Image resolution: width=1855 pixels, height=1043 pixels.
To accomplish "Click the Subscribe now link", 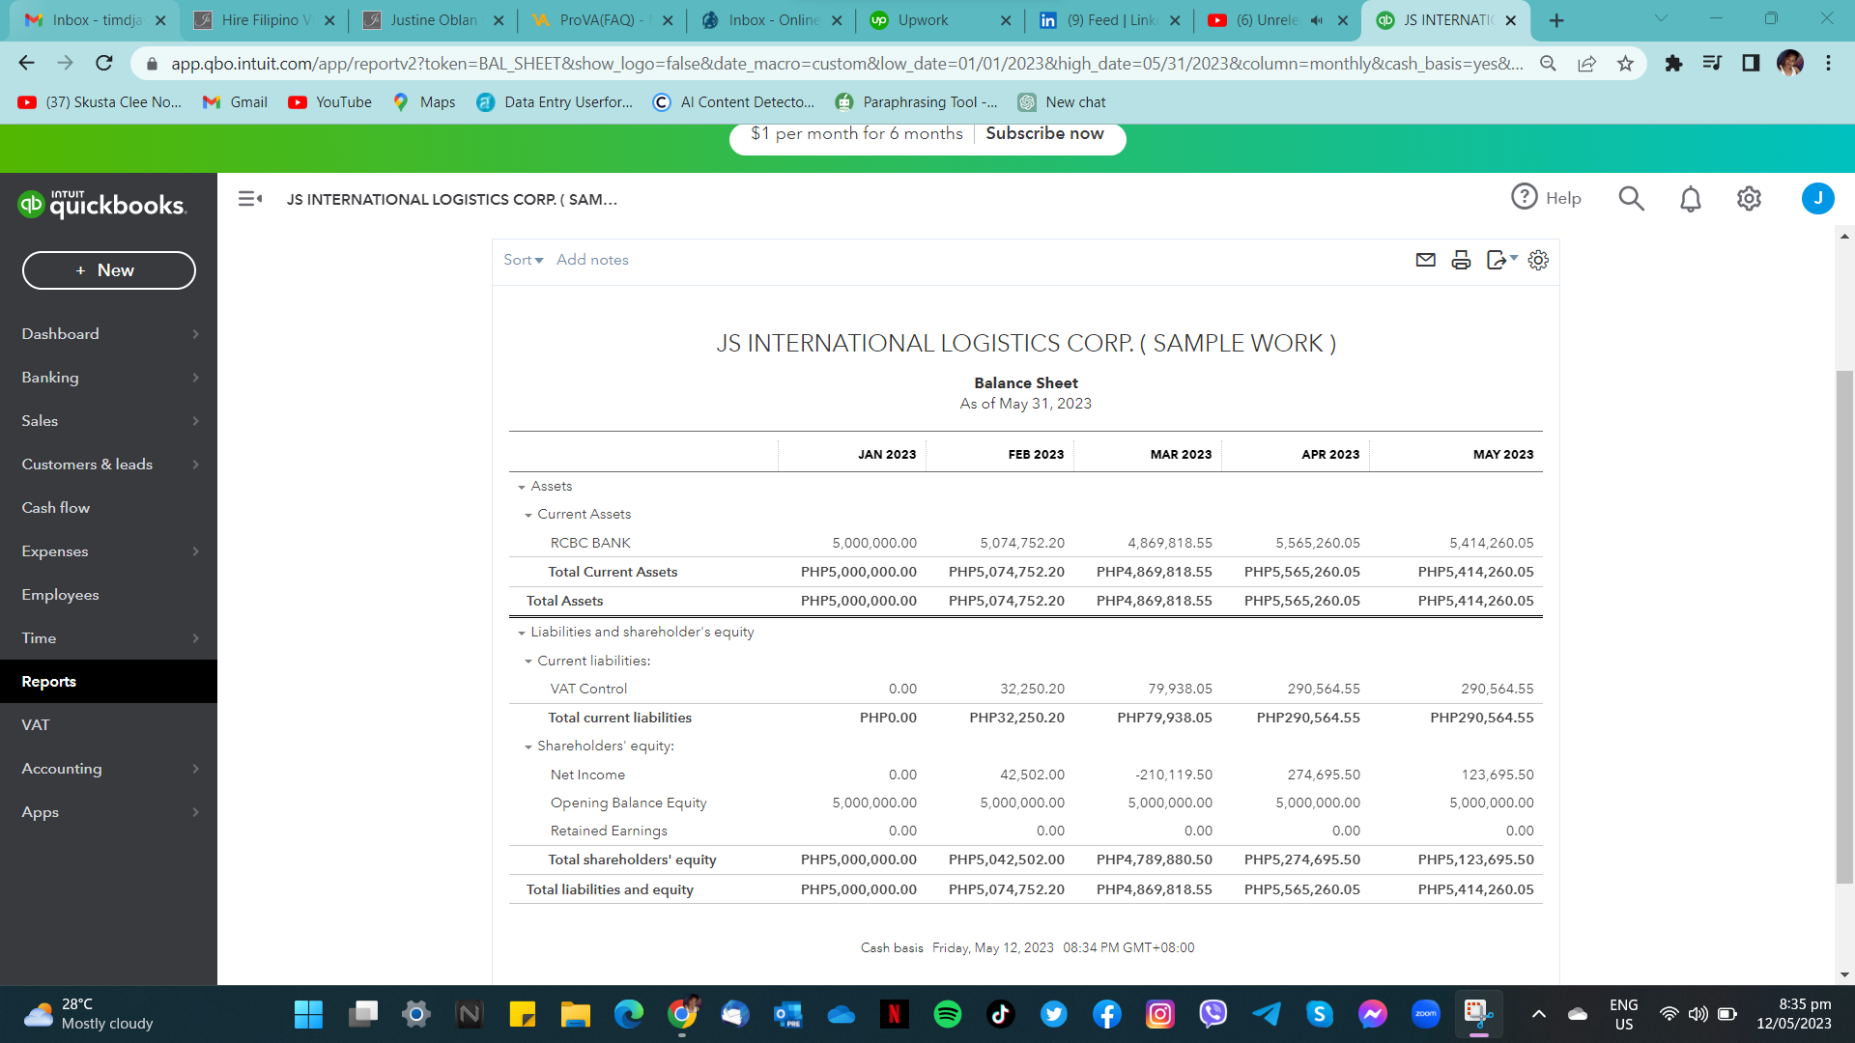I will tap(1044, 133).
